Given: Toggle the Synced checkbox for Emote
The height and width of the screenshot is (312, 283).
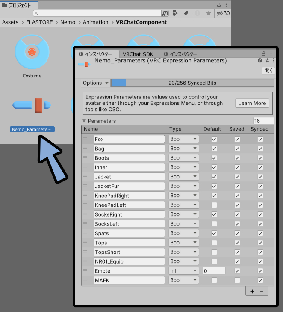Looking at the screenshot, I should pos(260,271).
